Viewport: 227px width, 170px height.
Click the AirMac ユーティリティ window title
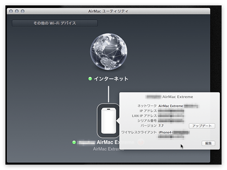(x=108, y=11)
